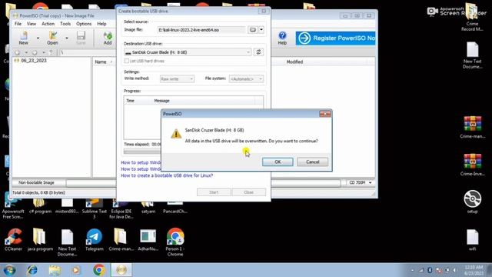Open the Help menu in PowerISO
The height and width of the screenshot is (277, 492).
tap(101, 24)
